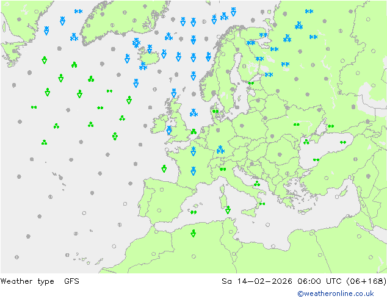
Task: Click the heavy snowflake symbol west of Iceland
Action: tap(136, 43)
